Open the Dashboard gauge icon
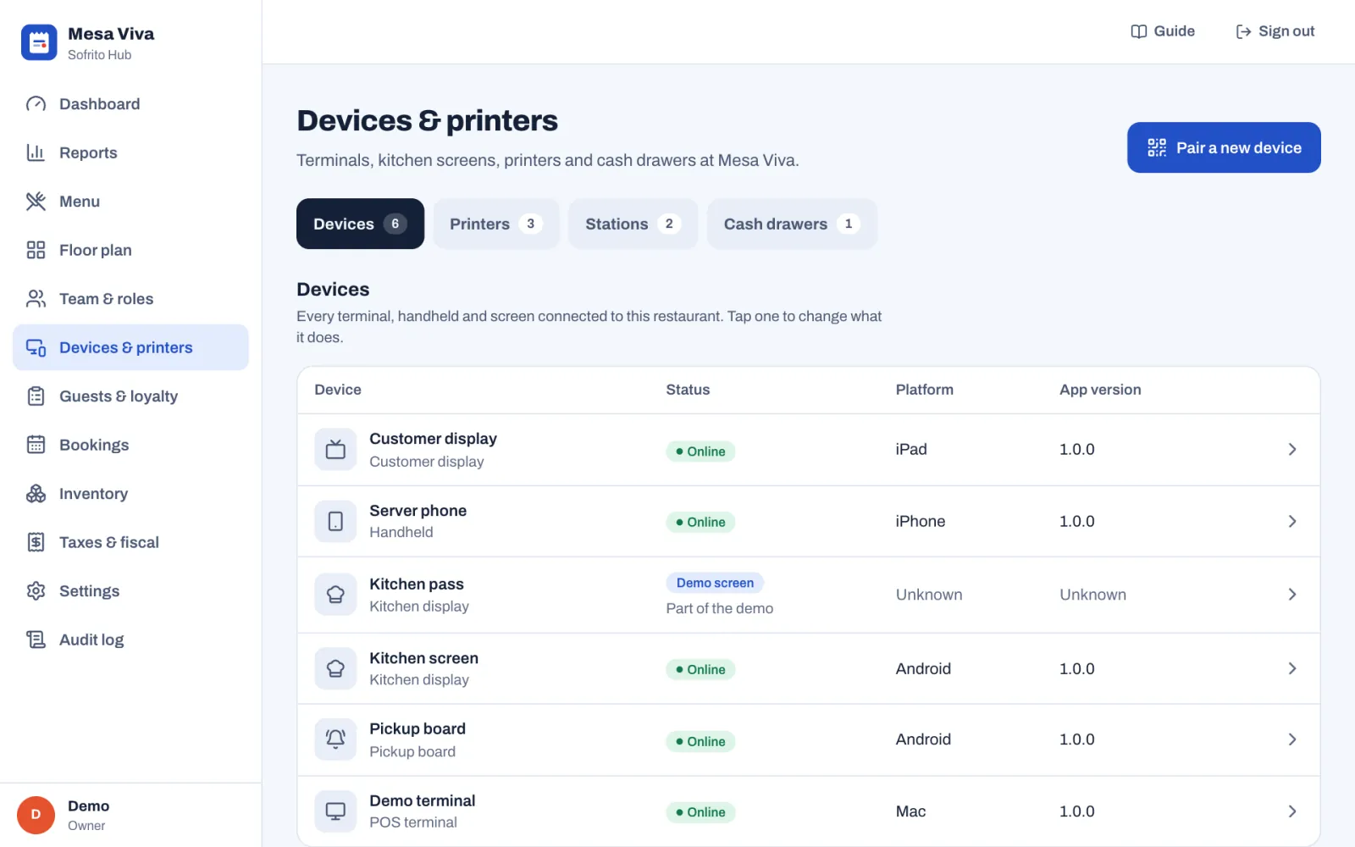 pos(36,104)
